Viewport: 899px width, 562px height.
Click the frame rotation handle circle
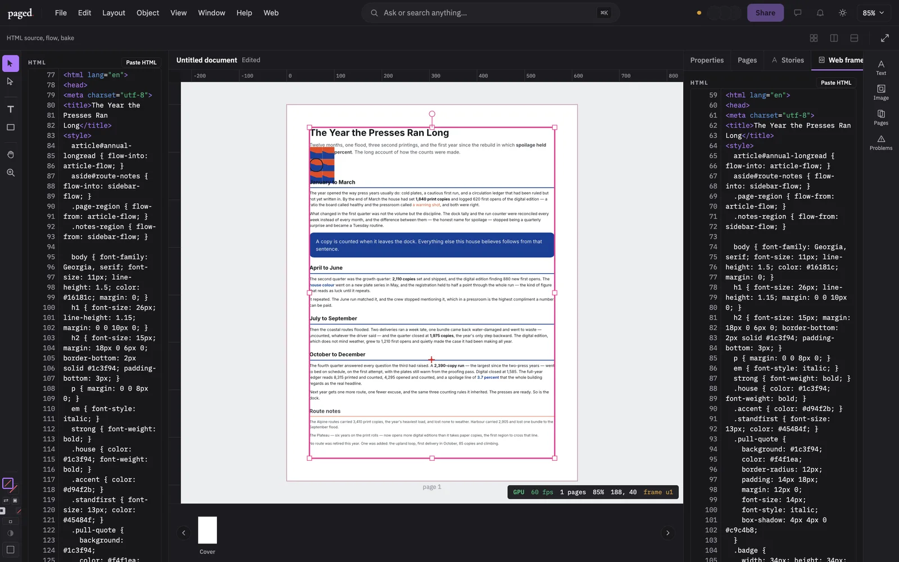coord(432,114)
